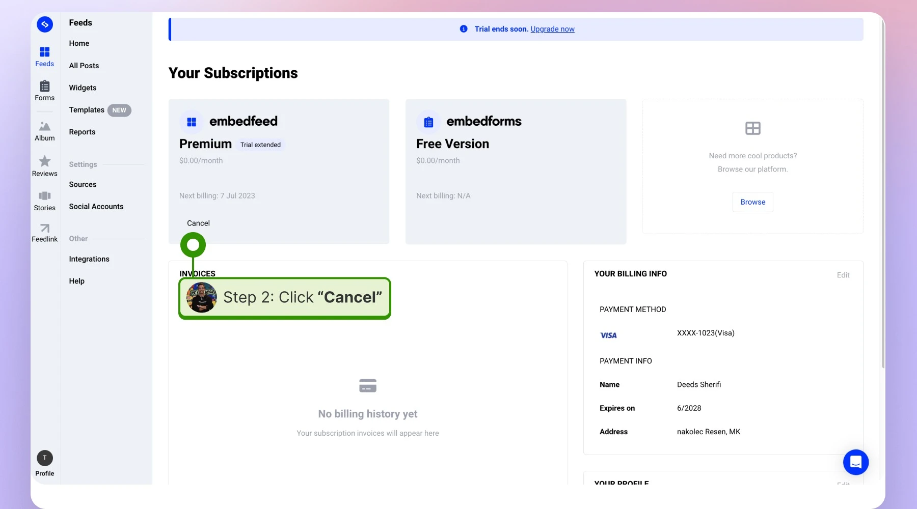Click 'PAYMENT INFO' label
The height and width of the screenshot is (509, 917).
[626, 361]
